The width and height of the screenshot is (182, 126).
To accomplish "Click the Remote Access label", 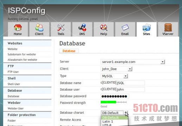I will point(70,120).
